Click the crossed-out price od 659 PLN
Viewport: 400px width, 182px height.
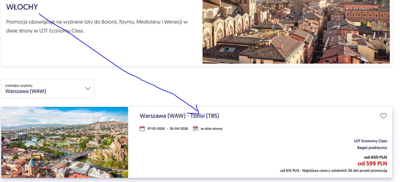tap(376, 157)
